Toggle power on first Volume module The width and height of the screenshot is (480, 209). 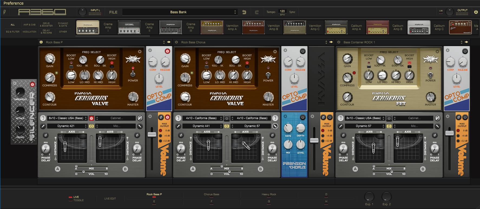tap(167, 117)
